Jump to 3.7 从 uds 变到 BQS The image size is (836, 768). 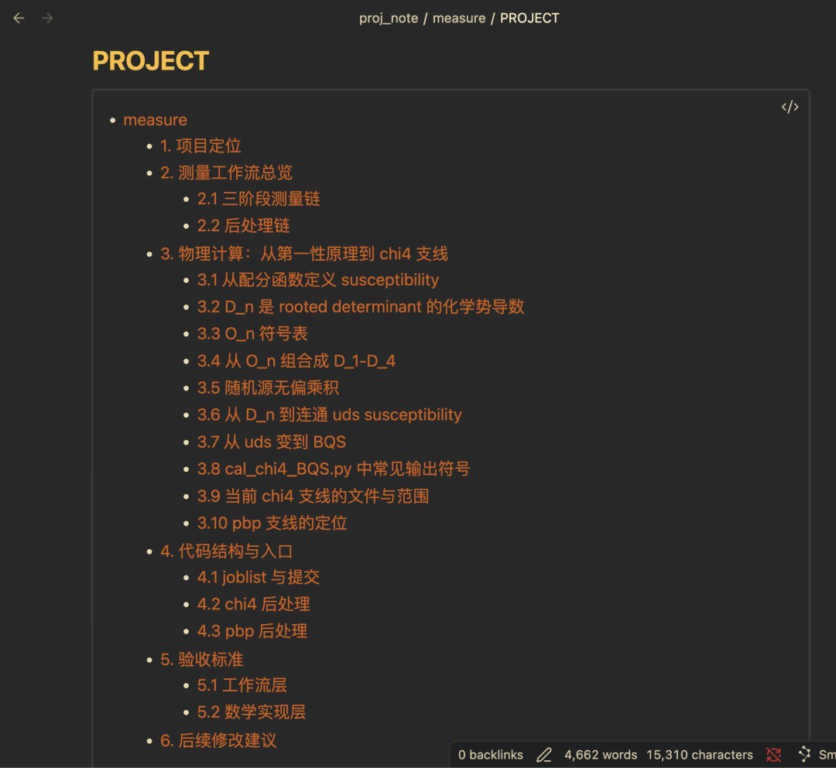272,442
